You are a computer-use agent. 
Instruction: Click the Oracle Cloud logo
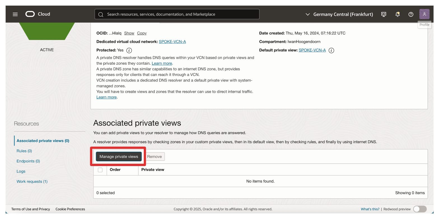tap(38, 14)
